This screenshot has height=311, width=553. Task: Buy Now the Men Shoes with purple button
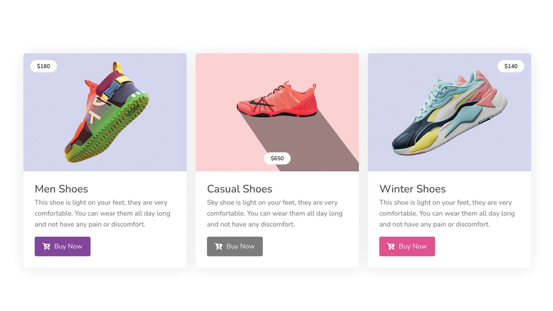[62, 246]
